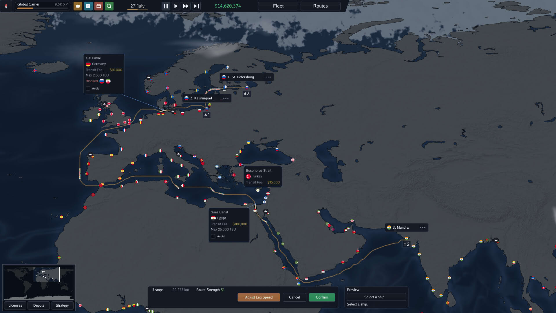Click Adjust Leg Speed button
The height and width of the screenshot is (313, 556).
(x=259, y=297)
